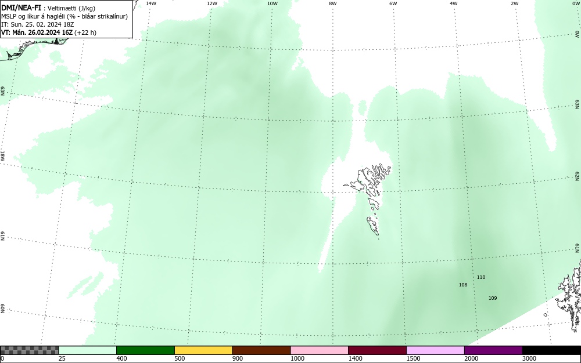This screenshot has height=363, width=581.
Task: Click the 8W longitude label
Action: [333, 3]
